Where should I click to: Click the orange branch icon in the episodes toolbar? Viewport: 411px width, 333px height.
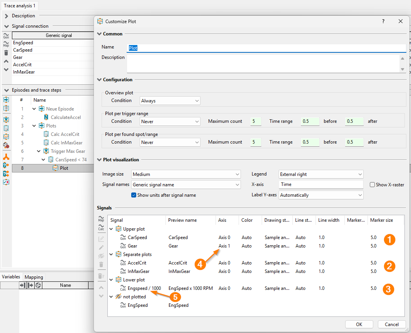pyautogui.click(x=6, y=157)
